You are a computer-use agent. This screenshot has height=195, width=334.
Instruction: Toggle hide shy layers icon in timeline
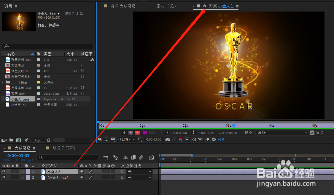[126, 157]
